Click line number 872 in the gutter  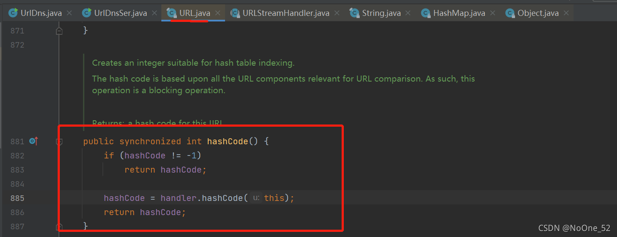click(17, 45)
